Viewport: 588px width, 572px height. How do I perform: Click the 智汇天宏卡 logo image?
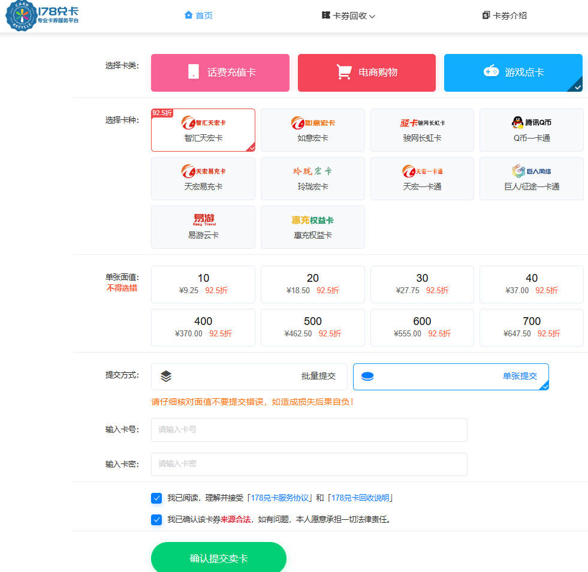pos(203,123)
